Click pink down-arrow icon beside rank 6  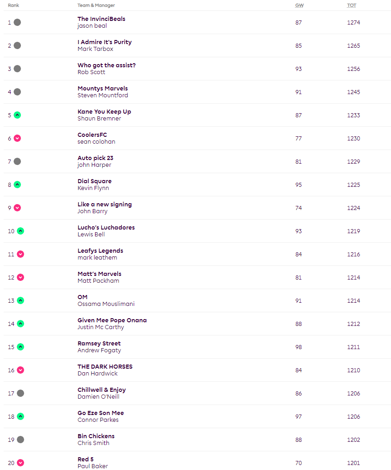(x=17, y=138)
